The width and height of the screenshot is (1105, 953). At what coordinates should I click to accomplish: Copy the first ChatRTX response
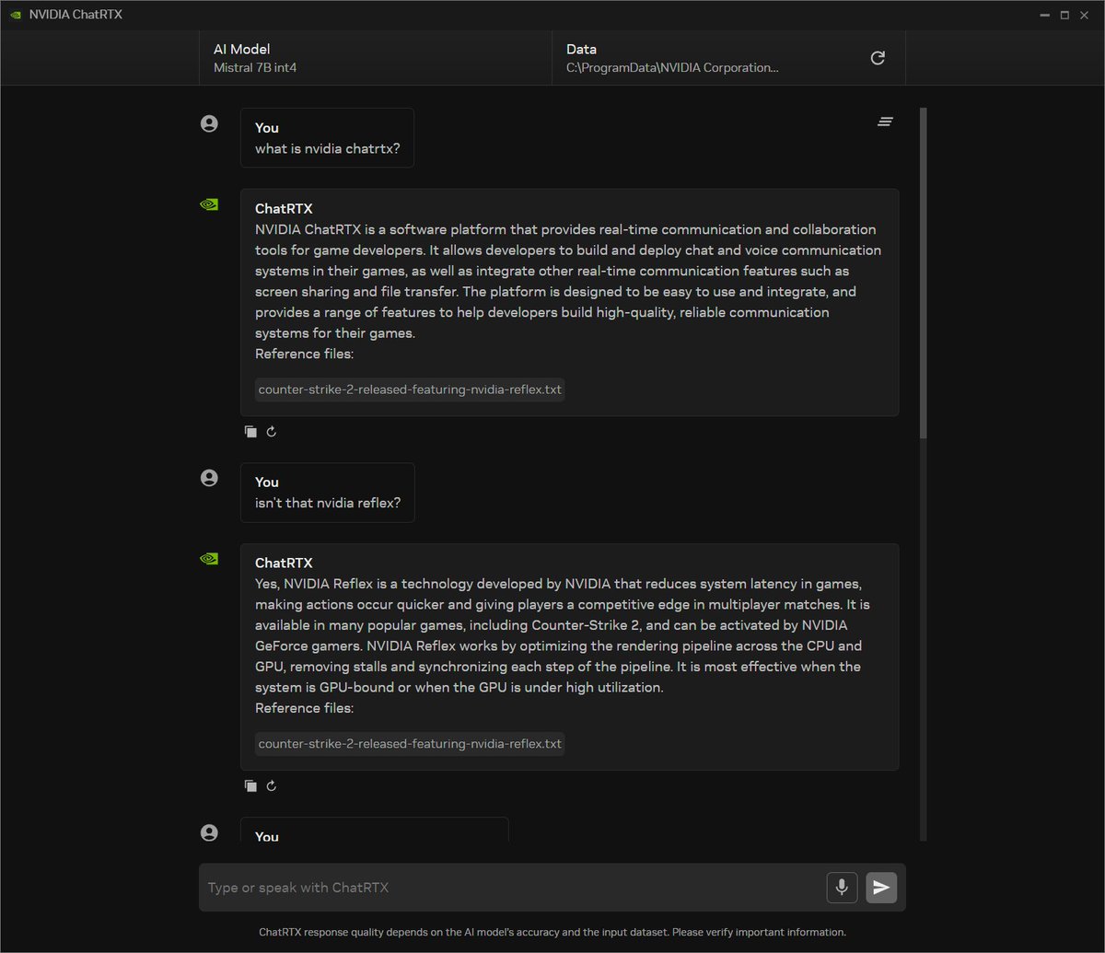(x=250, y=432)
